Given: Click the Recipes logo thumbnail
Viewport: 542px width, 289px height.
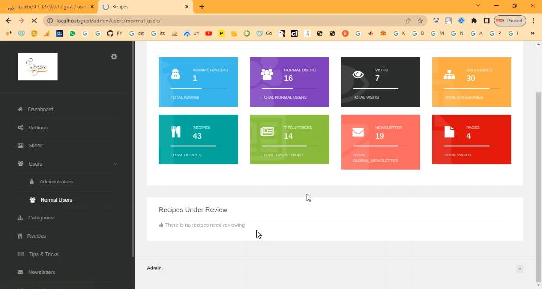Looking at the screenshot, I should 38,67.
